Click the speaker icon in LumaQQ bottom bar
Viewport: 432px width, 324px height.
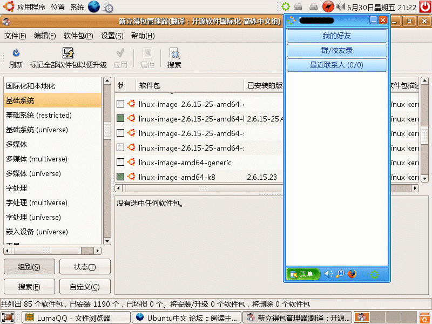click(328, 274)
